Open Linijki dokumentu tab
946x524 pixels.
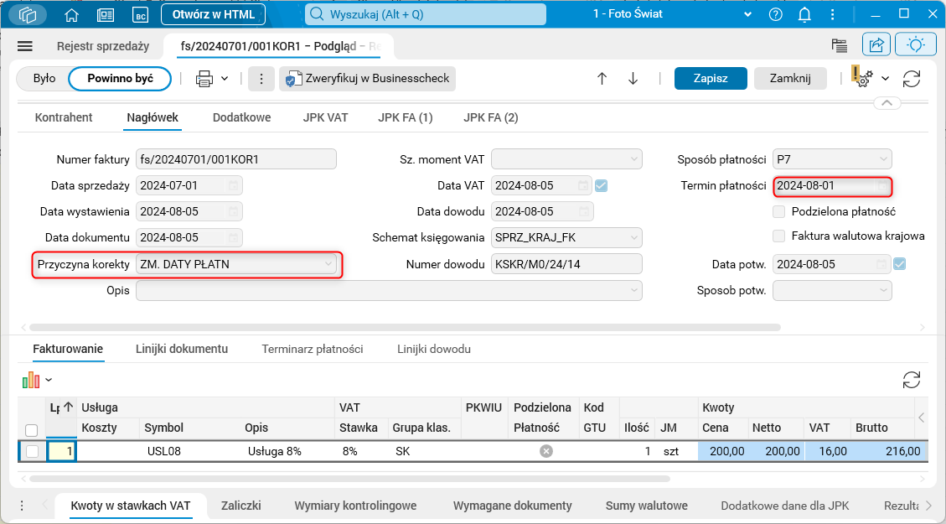tap(182, 349)
